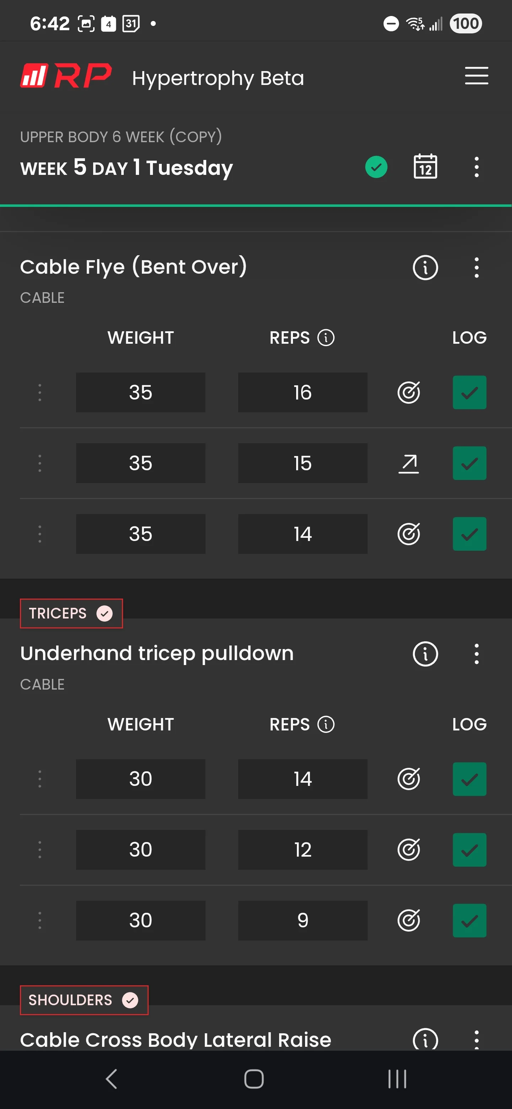The height and width of the screenshot is (1109, 512).
Task: Toggle log checkbox for the 30 x 12 set
Action: pyautogui.click(x=469, y=850)
